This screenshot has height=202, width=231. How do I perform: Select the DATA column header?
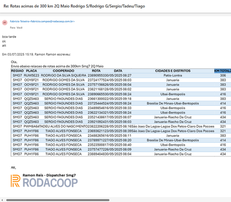tap(118, 71)
